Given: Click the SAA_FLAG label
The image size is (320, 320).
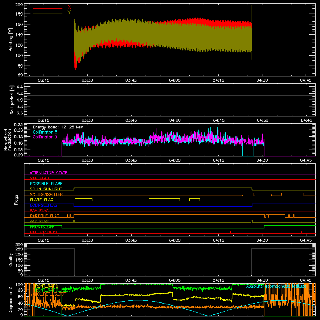Looking at the screenshot, I should point(39,210).
